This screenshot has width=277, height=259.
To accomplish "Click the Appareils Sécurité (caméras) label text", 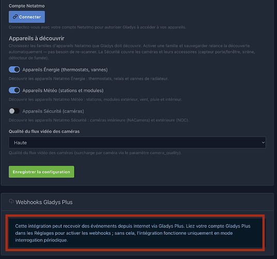I will (53, 111).
